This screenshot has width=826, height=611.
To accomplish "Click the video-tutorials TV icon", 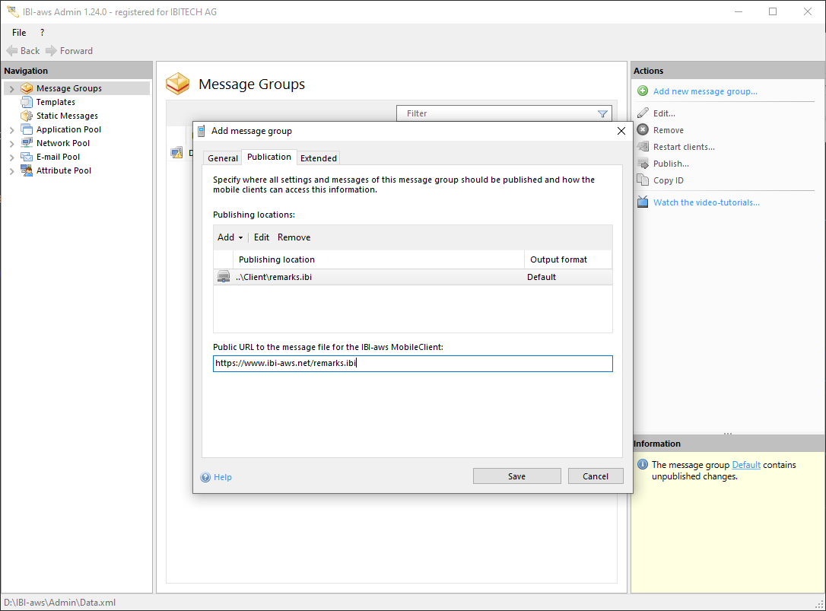I will click(643, 202).
